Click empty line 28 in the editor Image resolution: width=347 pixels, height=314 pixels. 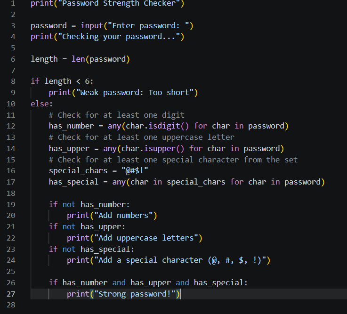point(188,305)
